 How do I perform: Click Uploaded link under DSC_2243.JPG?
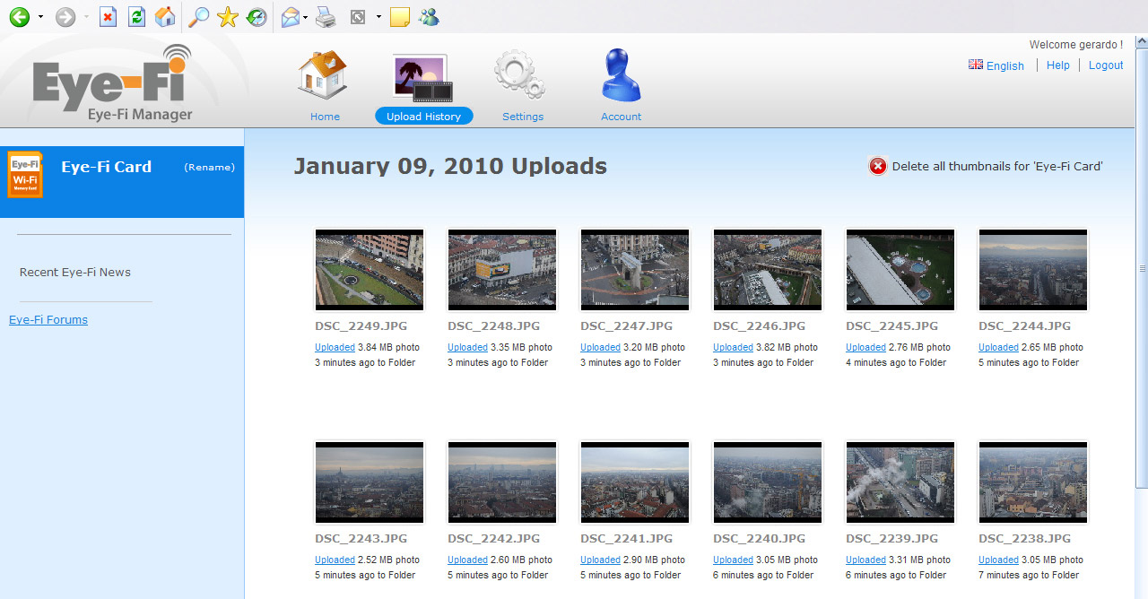click(335, 560)
